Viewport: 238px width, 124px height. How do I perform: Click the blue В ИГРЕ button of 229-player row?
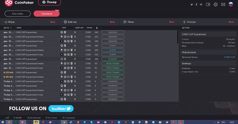pos(113,50)
